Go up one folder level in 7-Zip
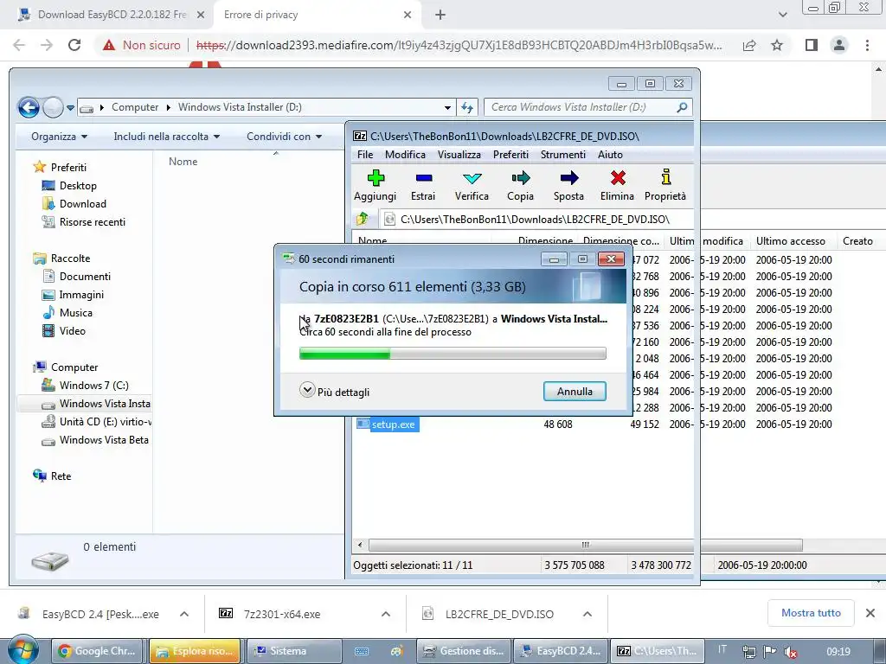Screen dimensions: 886x664 (x=363, y=219)
